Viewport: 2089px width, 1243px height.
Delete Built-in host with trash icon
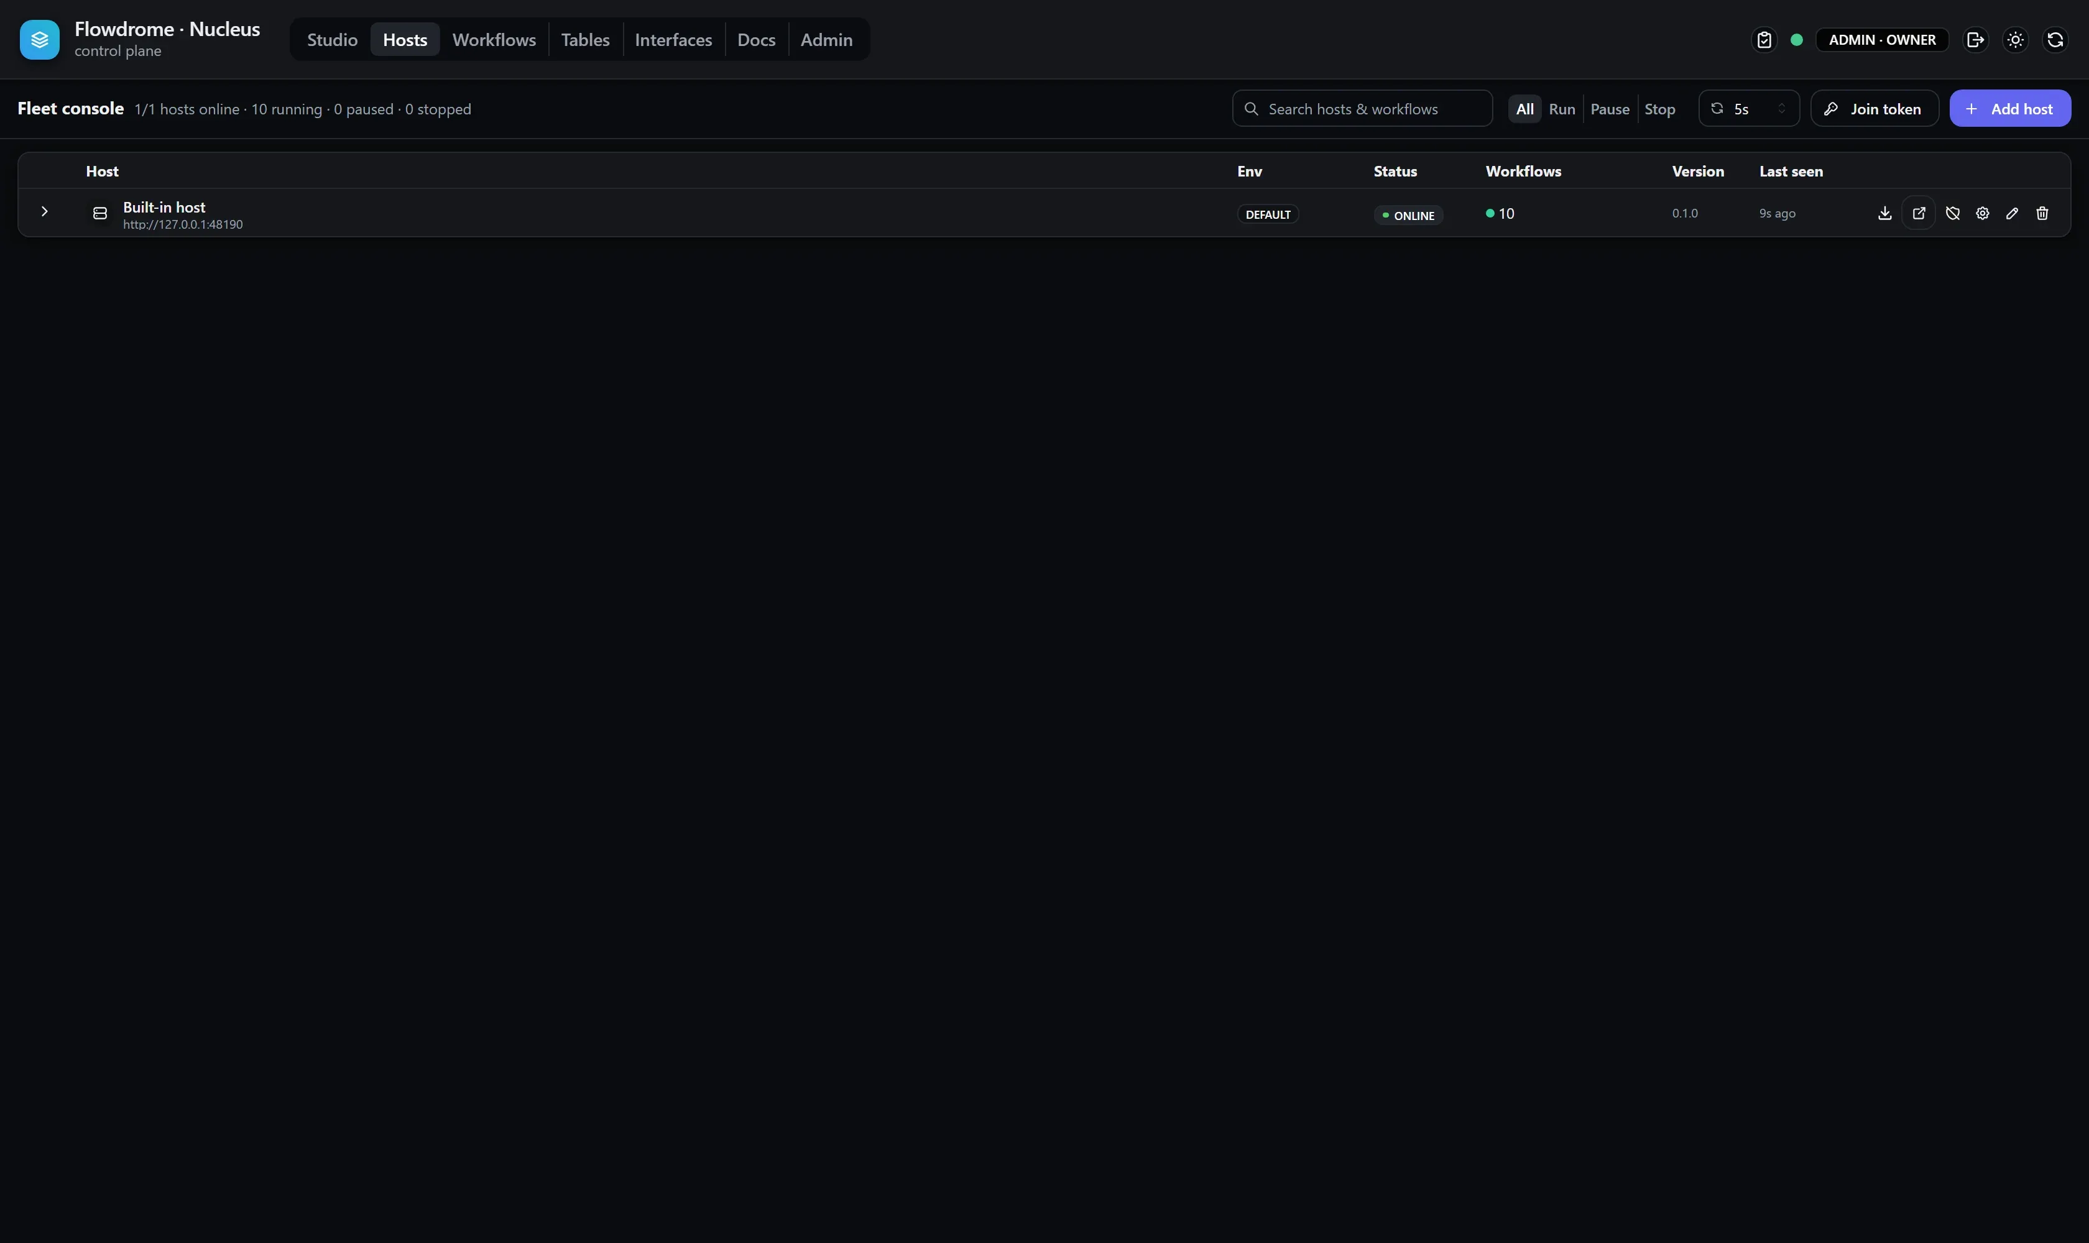[x=2042, y=213]
